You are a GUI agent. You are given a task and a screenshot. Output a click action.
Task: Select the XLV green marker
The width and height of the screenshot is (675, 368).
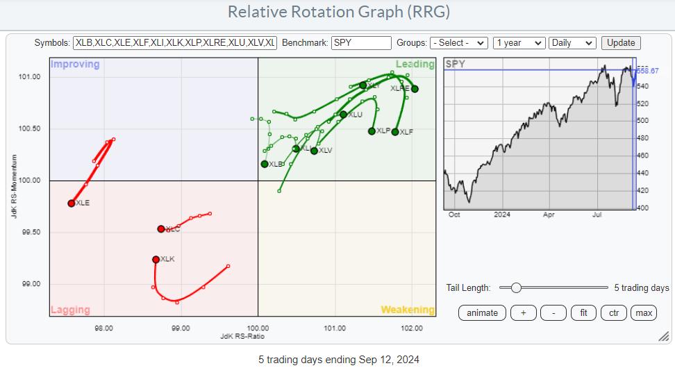(x=314, y=151)
